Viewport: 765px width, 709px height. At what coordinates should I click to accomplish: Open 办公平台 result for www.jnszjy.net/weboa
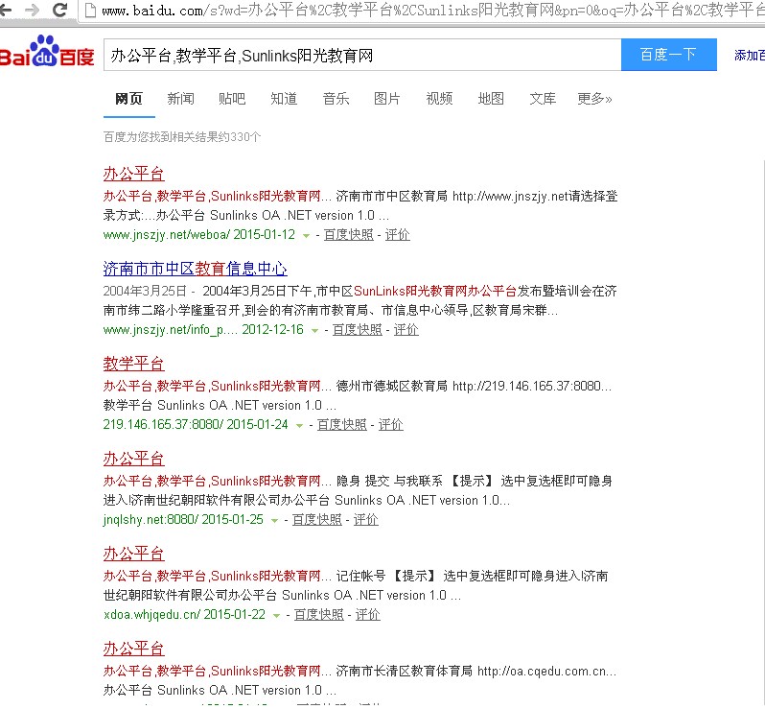tap(133, 174)
